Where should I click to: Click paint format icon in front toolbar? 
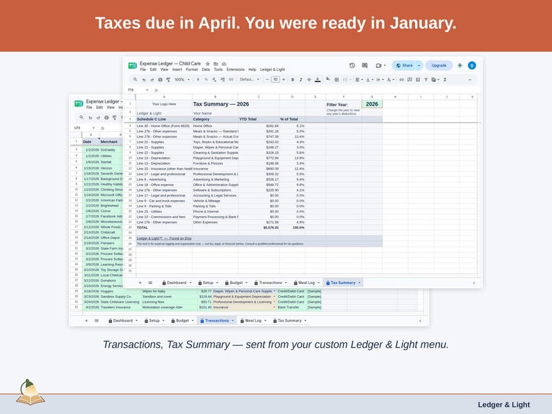168,80
